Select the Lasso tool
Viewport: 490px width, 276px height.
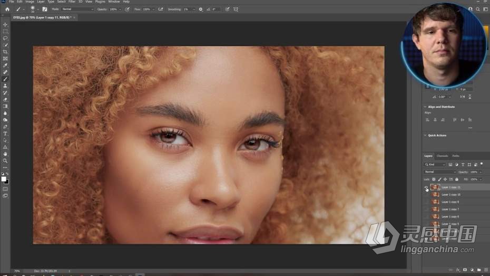pos(5,38)
